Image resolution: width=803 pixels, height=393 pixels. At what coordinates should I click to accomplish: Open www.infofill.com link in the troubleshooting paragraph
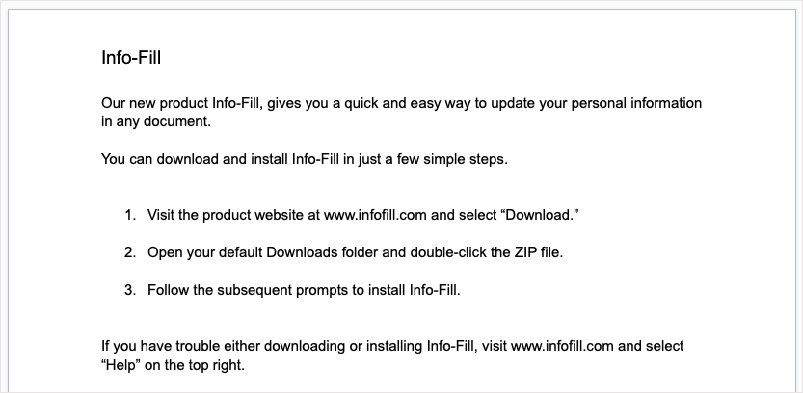(562, 346)
